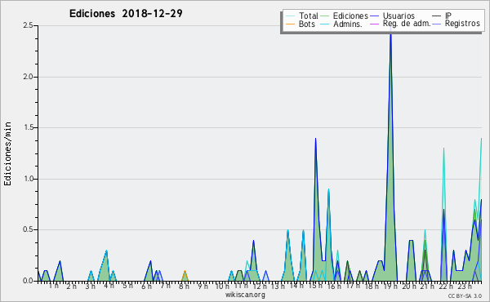Open the wikiscan.org link
The image size is (490, 302).
coord(245,295)
